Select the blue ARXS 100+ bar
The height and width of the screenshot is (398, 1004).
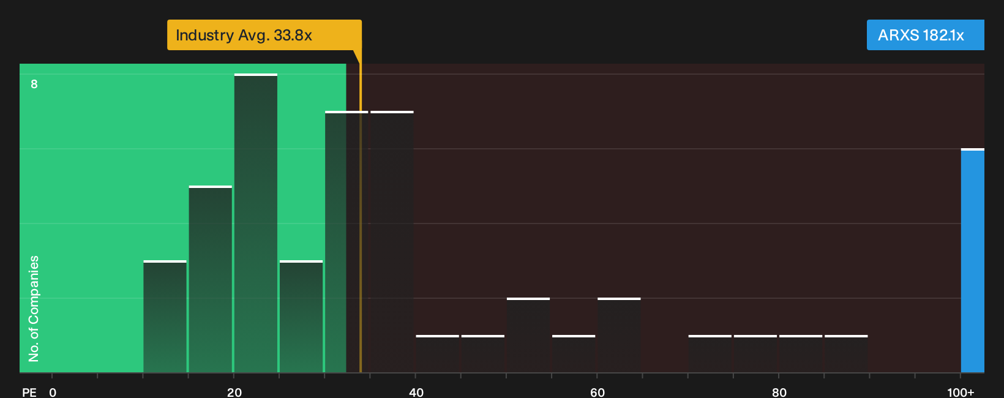(x=973, y=260)
